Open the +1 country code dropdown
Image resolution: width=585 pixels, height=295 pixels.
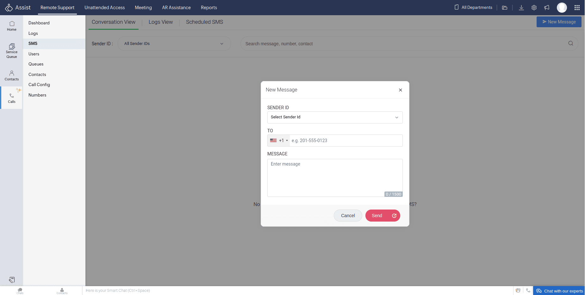click(x=279, y=141)
